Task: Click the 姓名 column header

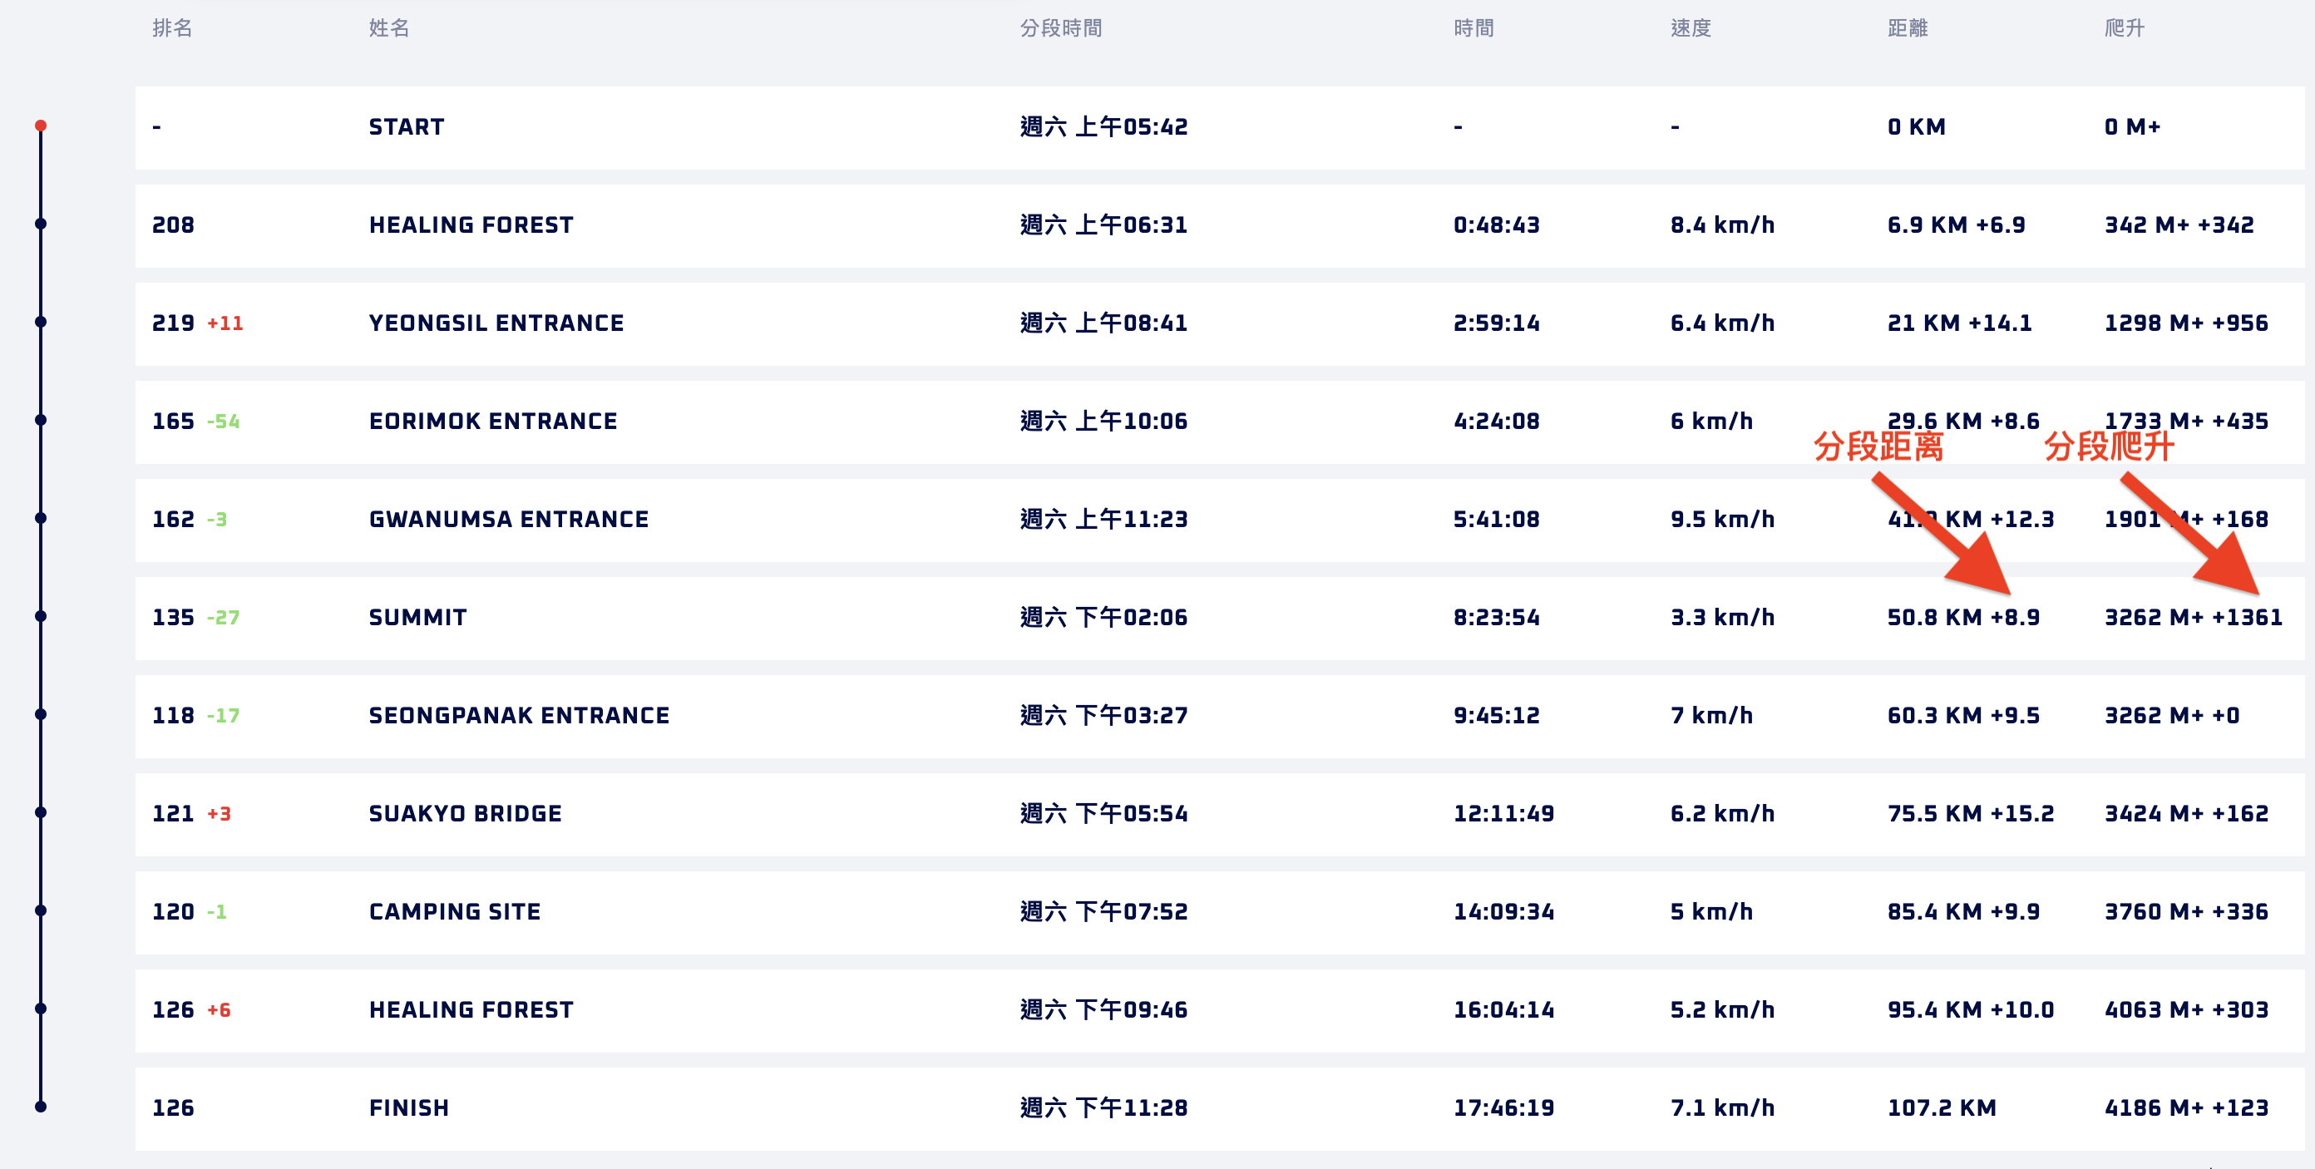Action: tap(388, 28)
